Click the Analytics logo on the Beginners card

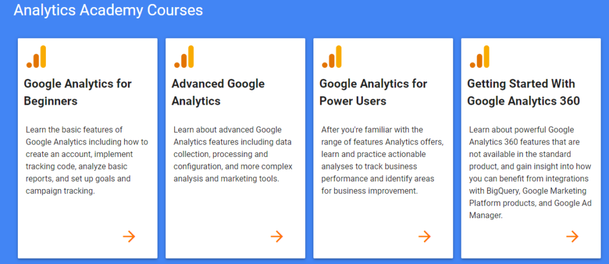tap(36, 57)
